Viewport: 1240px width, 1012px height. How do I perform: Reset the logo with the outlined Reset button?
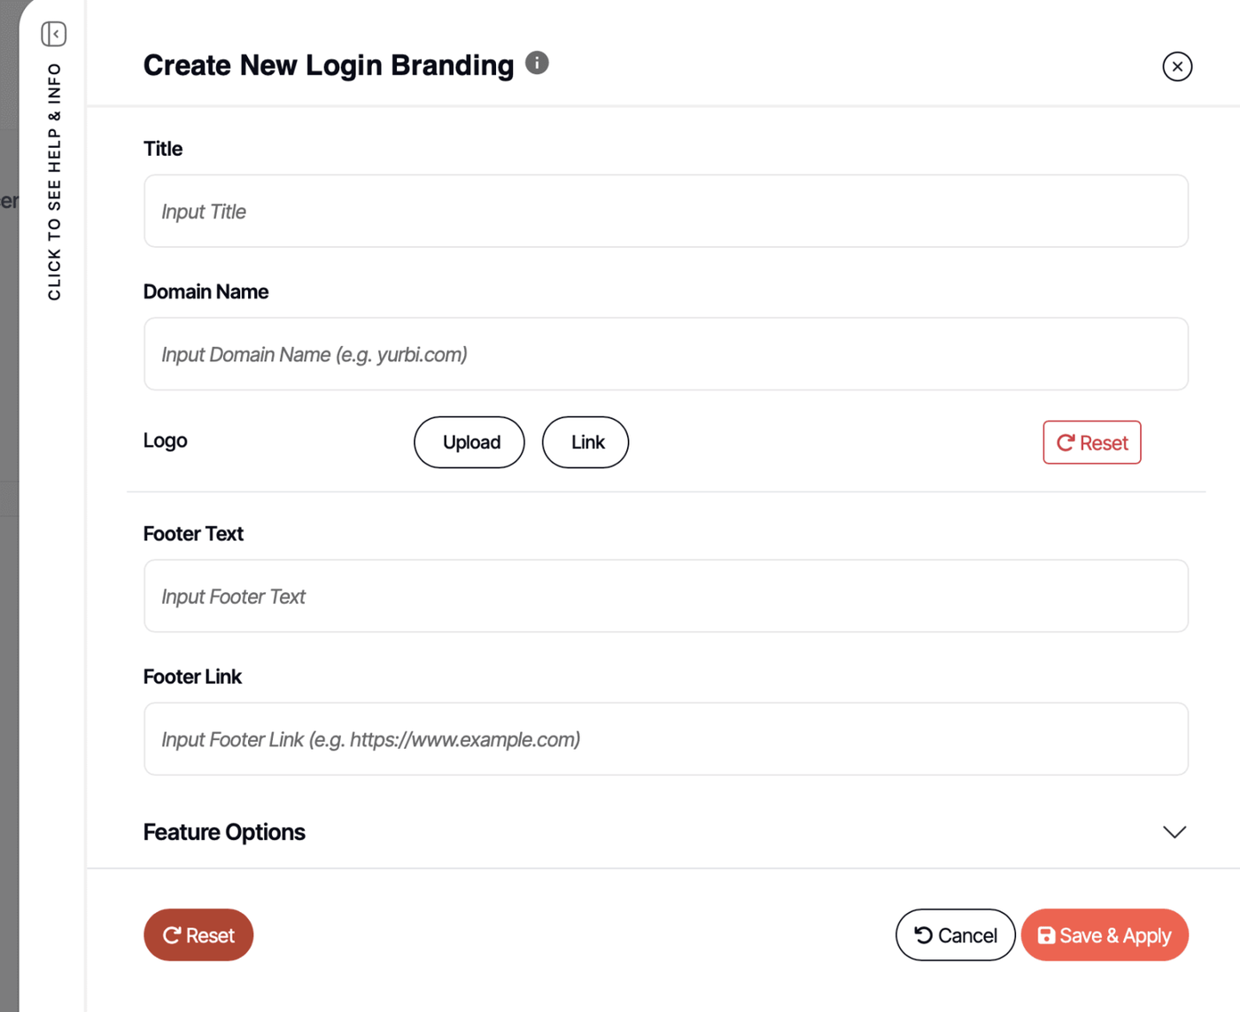click(x=1091, y=443)
